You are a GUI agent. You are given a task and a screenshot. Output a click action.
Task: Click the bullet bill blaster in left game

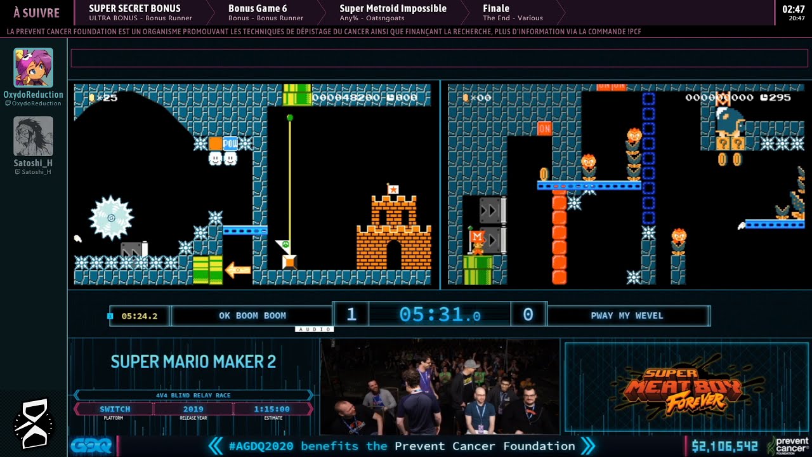pyautogui.click(x=134, y=251)
